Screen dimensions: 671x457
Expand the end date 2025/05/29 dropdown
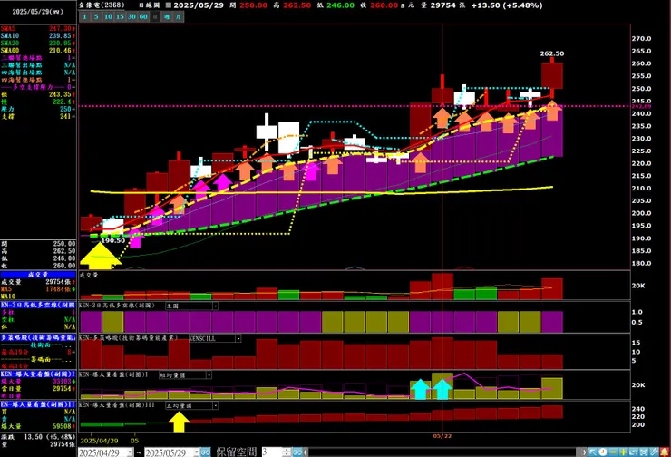[x=197, y=452]
